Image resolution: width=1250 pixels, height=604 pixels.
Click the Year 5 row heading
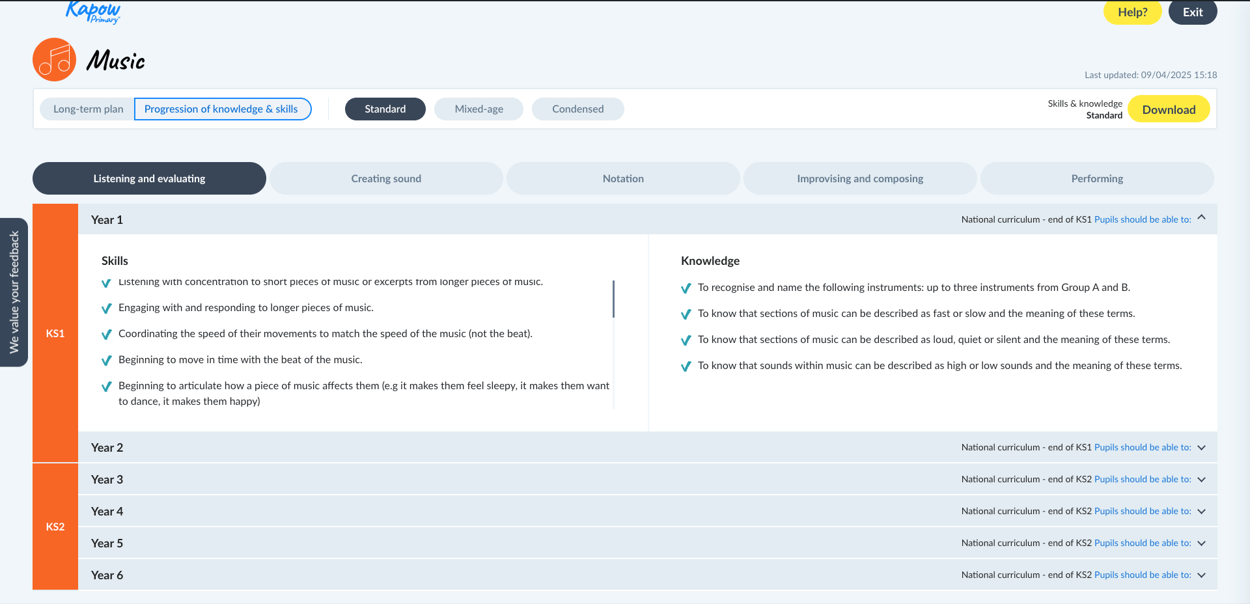107,543
